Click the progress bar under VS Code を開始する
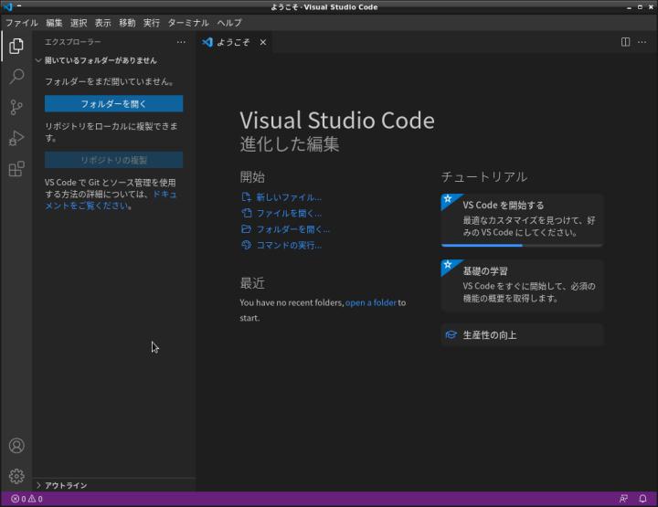 (x=522, y=246)
